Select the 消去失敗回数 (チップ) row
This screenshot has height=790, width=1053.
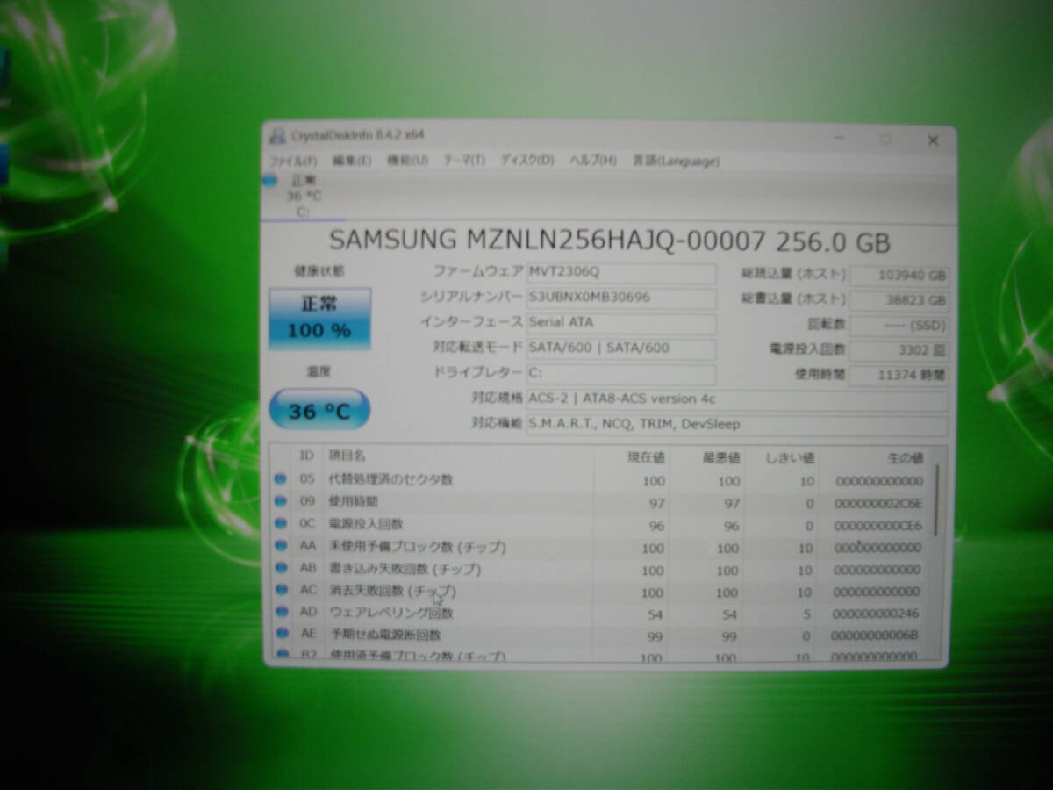(x=600, y=591)
